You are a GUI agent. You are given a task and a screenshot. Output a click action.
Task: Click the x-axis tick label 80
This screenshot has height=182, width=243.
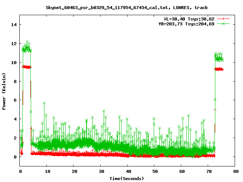(x=236, y=171)
